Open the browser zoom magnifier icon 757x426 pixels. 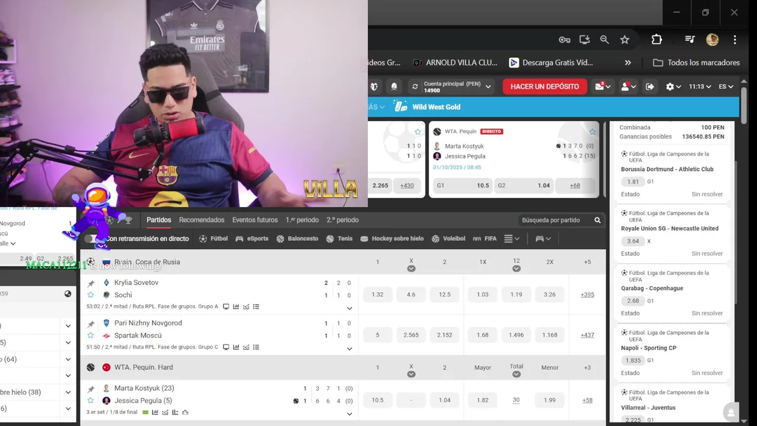click(604, 40)
